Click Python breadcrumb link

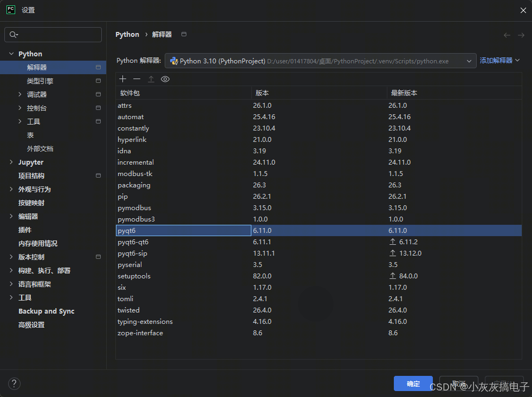(x=127, y=35)
